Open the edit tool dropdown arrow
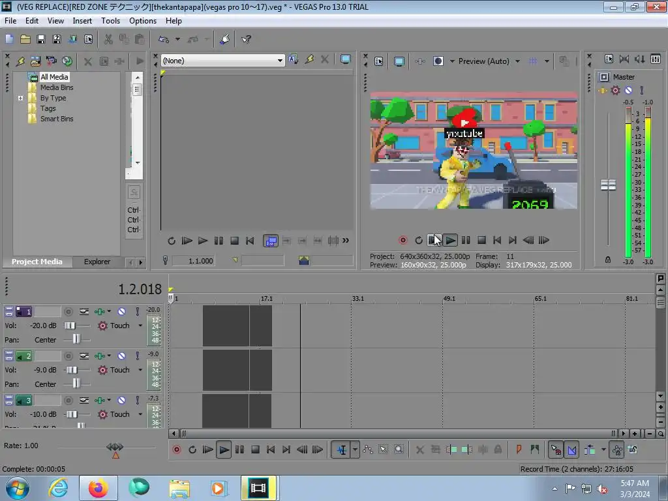668x501 pixels. pos(355,450)
